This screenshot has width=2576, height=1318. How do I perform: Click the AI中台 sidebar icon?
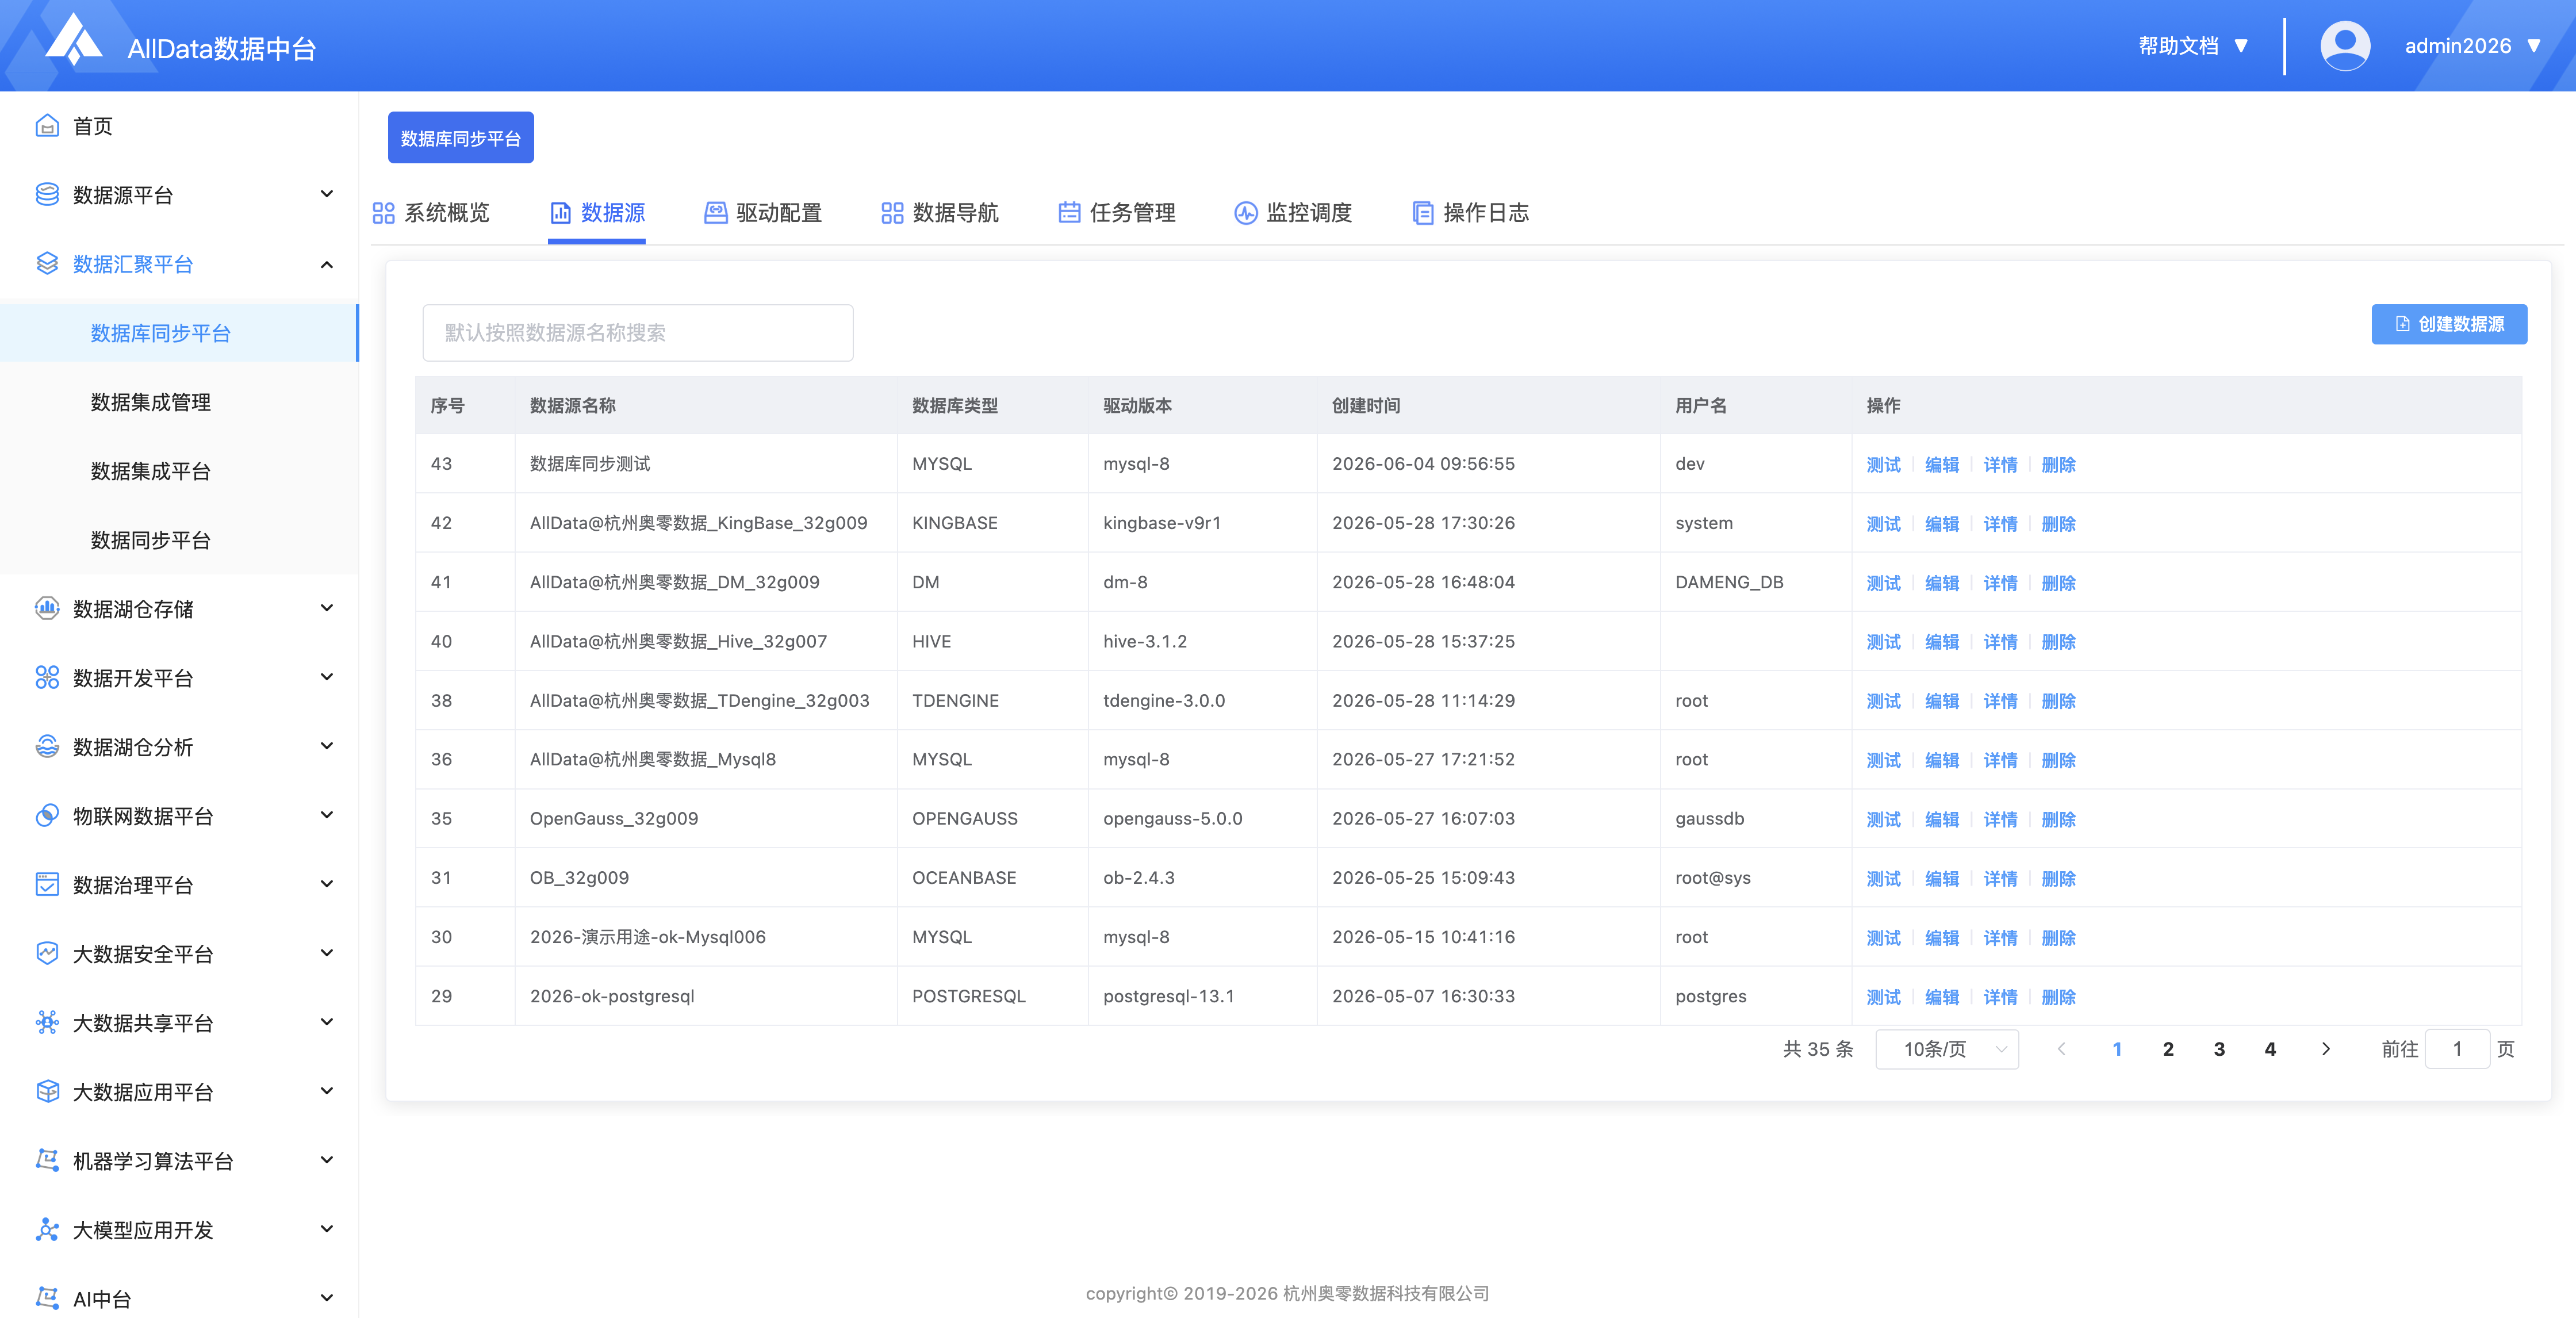pos(47,1298)
